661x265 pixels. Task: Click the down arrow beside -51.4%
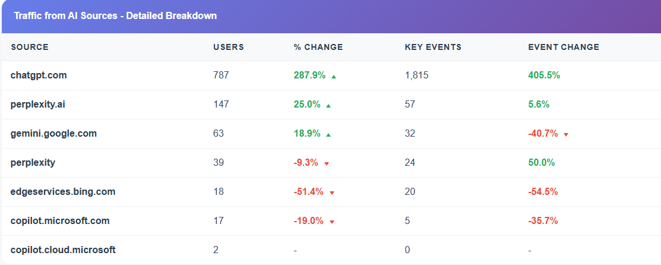[x=332, y=193]
